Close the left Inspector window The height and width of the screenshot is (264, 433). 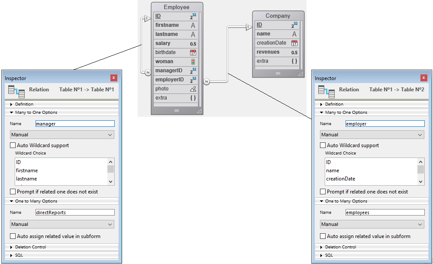point(114,78)
